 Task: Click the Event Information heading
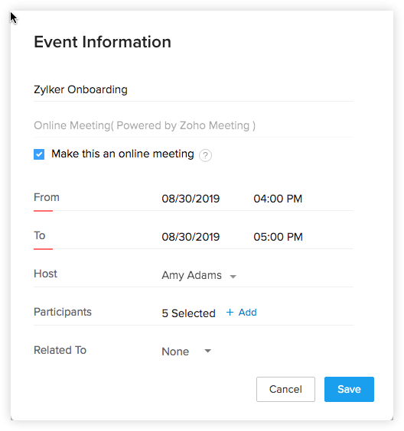click(x=103, y=42)
